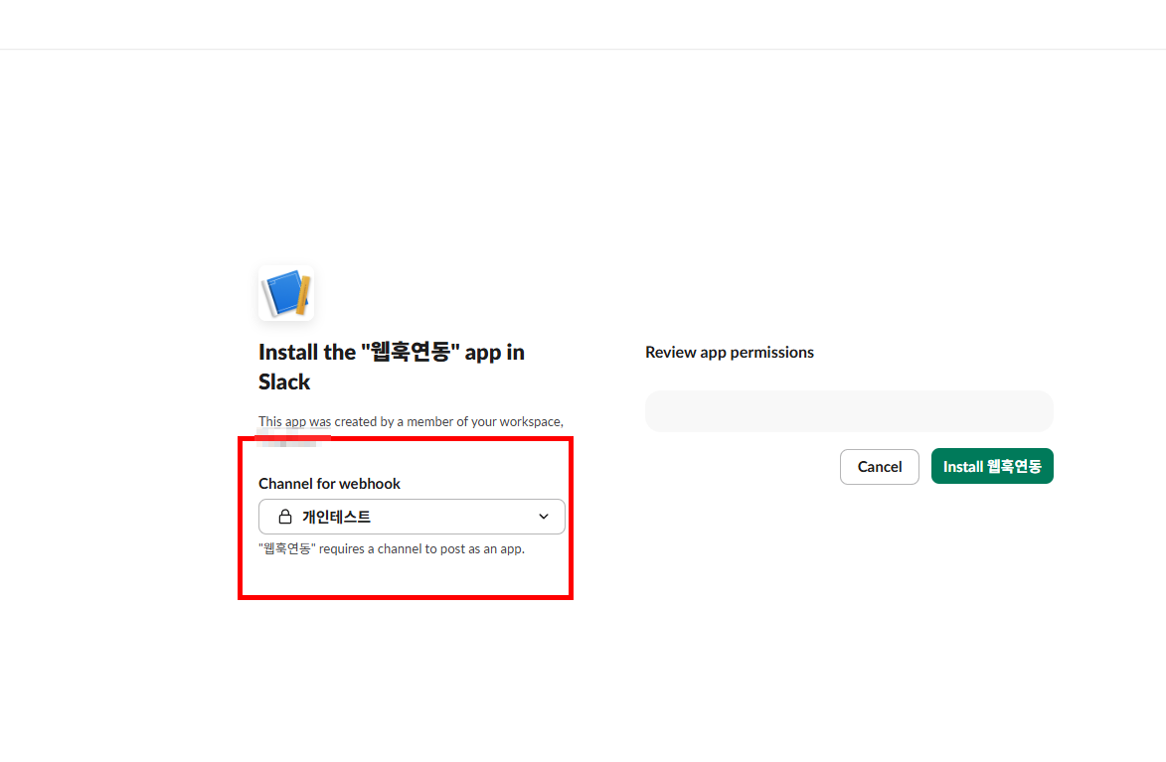Open the Channel for webhook dropdown
The image size is (1166, 762).
(x=412, y=517)
